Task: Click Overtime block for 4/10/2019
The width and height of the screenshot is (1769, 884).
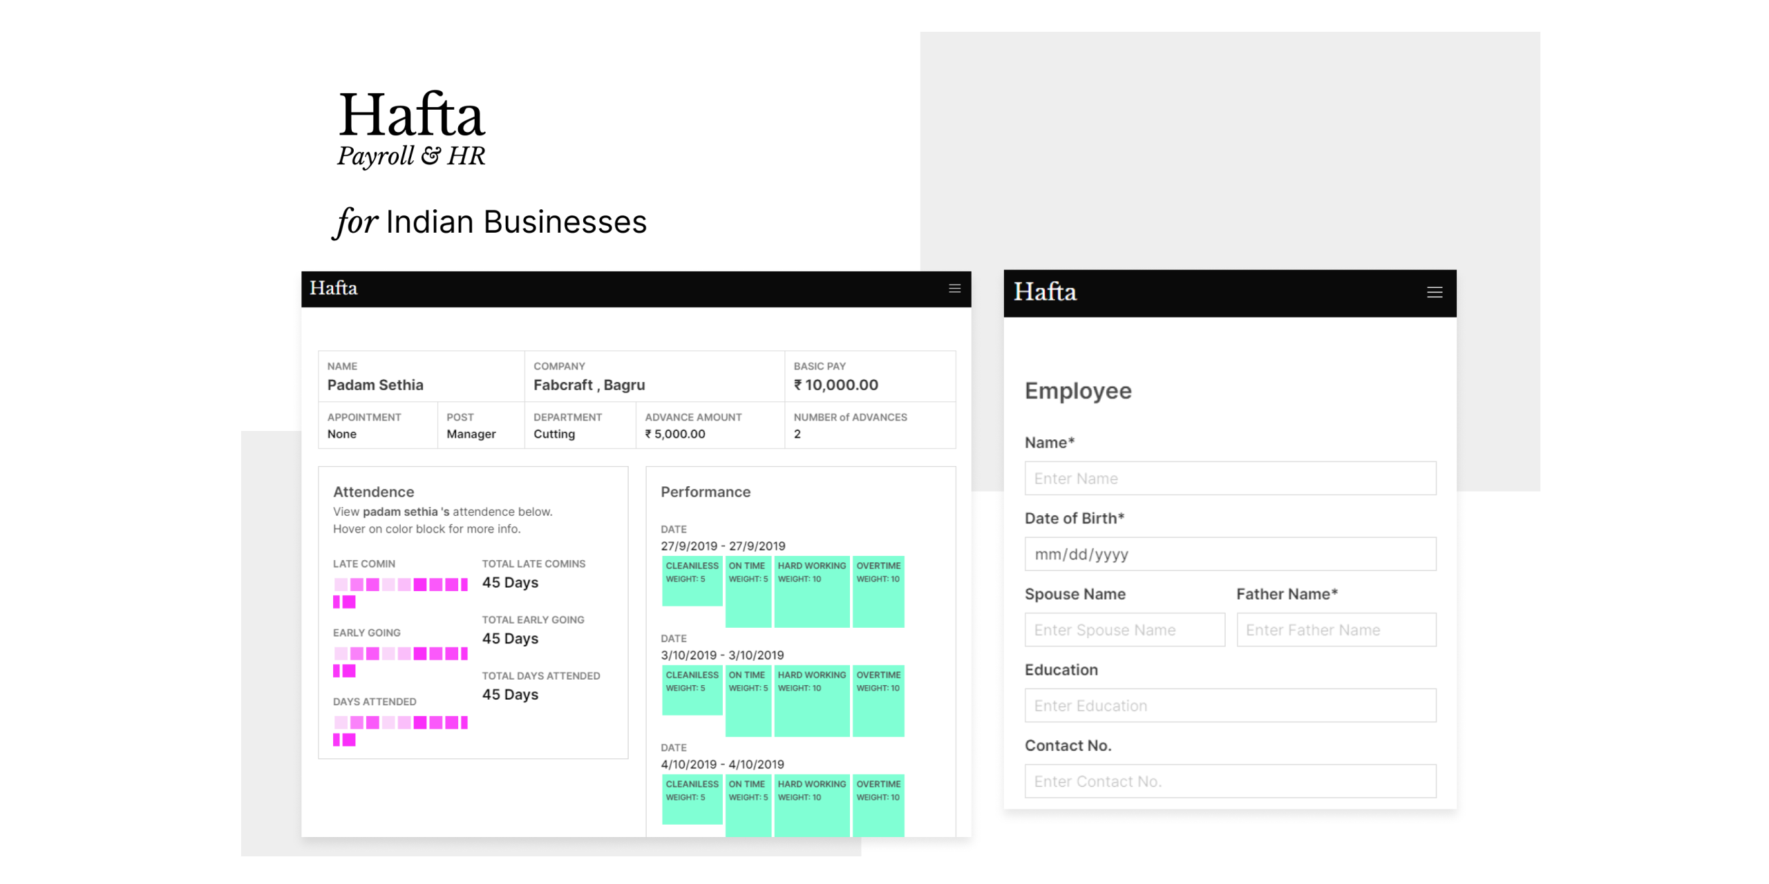Action: pos(878,805)
